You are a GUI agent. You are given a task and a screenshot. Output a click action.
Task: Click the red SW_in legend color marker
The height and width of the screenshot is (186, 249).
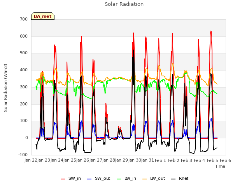click(x=63, y=179)
